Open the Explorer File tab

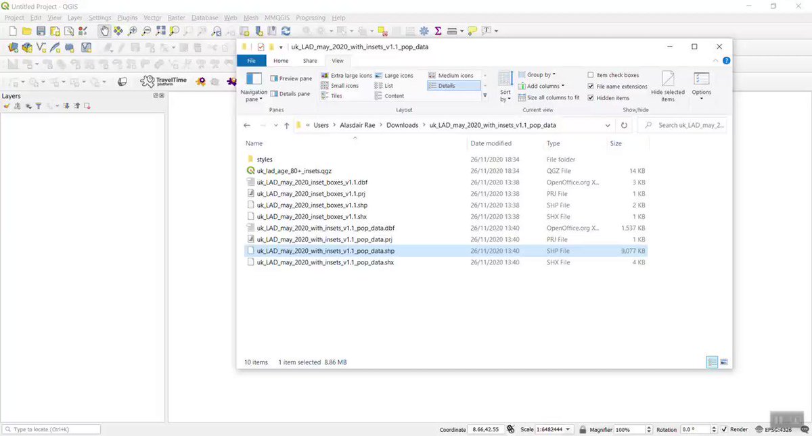(x=251, y=61)
